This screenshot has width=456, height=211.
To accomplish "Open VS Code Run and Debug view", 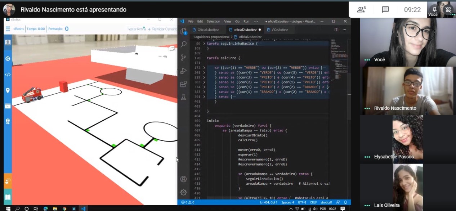I will (184, 71).
